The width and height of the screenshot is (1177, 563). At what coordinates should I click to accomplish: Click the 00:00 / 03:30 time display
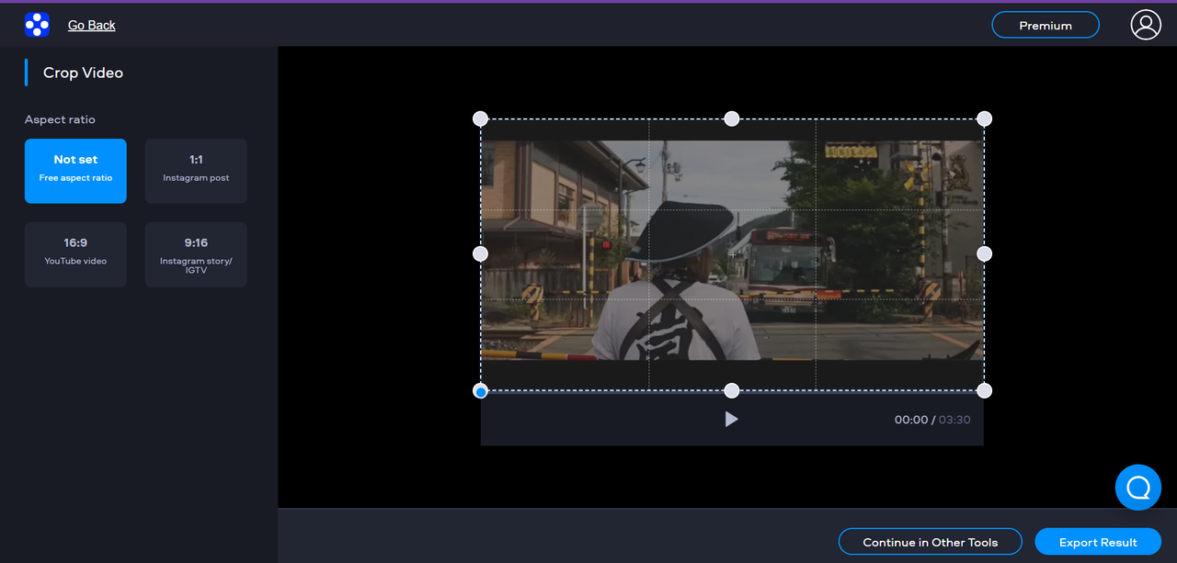click(x=932, y=420)
